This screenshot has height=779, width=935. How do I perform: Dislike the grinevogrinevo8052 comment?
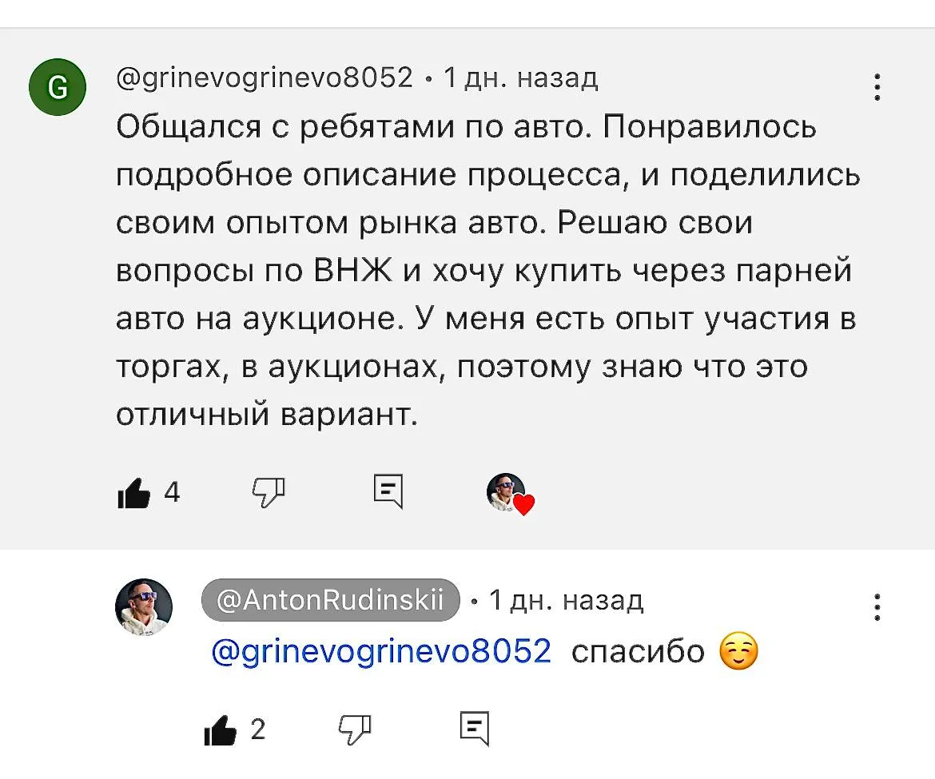click(x=269, y=492)
